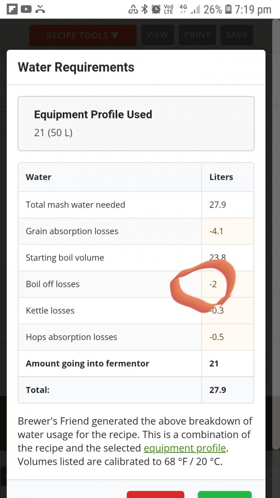The width and height of the screenshot is (280, 498).
Task: Tap the battery indicator icon
Action: tap(228, 10)
